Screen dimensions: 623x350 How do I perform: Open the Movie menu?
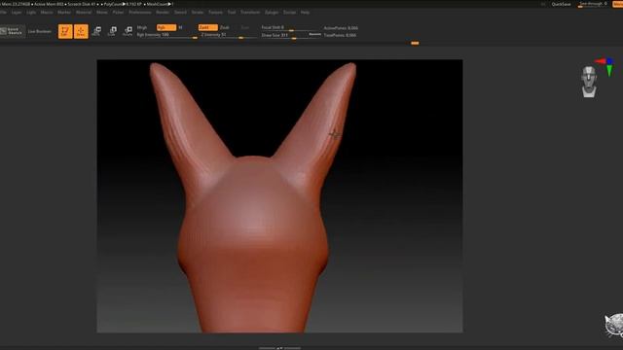pos(101,13)
